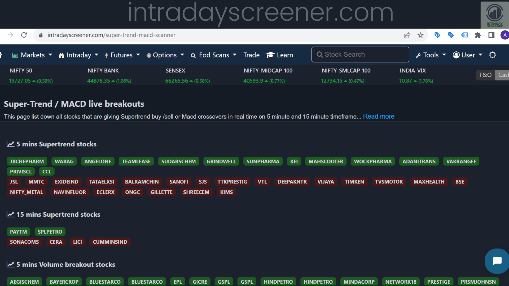The height and width of the screenshot is (286, 509).
Task: Select the Markets bar-chart icon
Action: (15, 55)
